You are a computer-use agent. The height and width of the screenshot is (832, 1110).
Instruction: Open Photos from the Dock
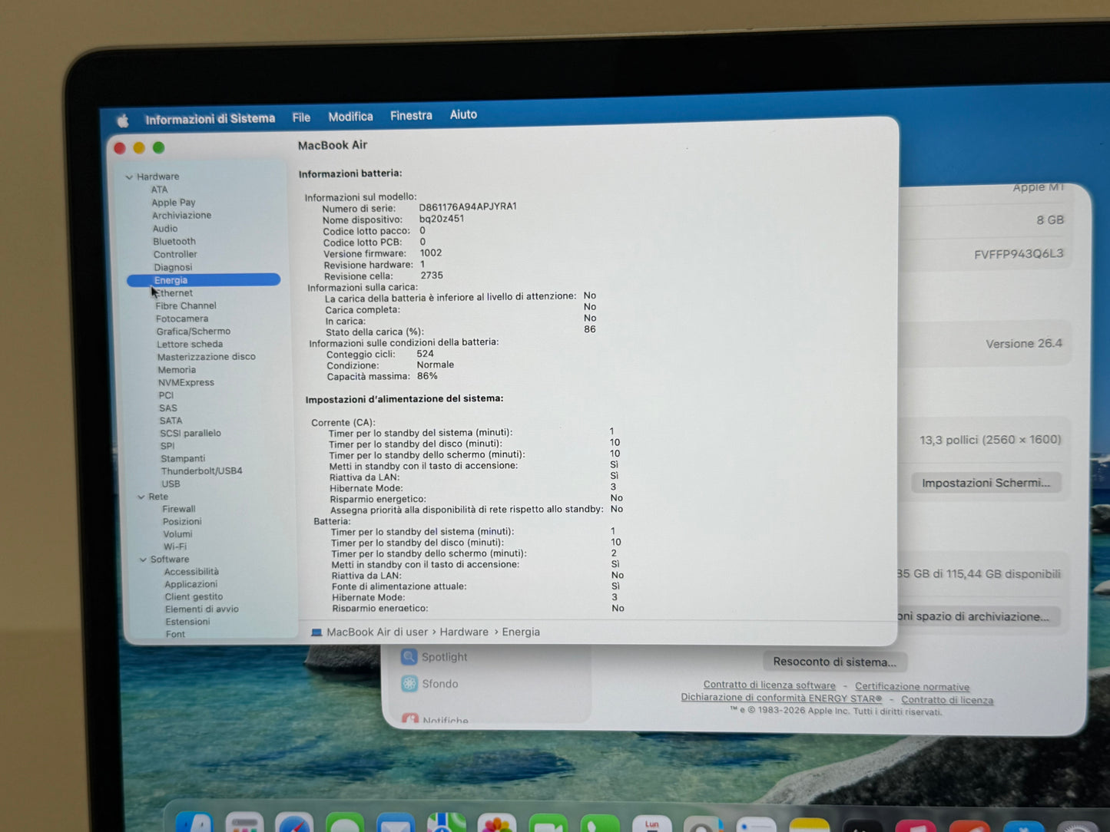pos(496,823)
